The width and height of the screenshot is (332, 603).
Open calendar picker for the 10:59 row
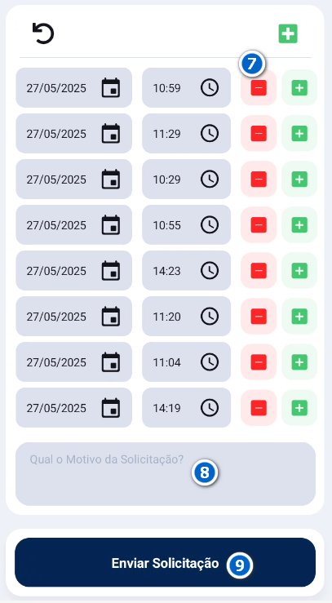[111, 87]
